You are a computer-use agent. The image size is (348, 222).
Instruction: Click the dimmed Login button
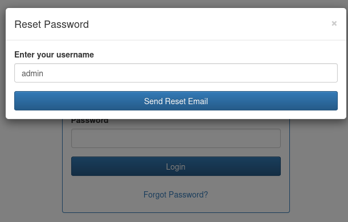point(176,166)
